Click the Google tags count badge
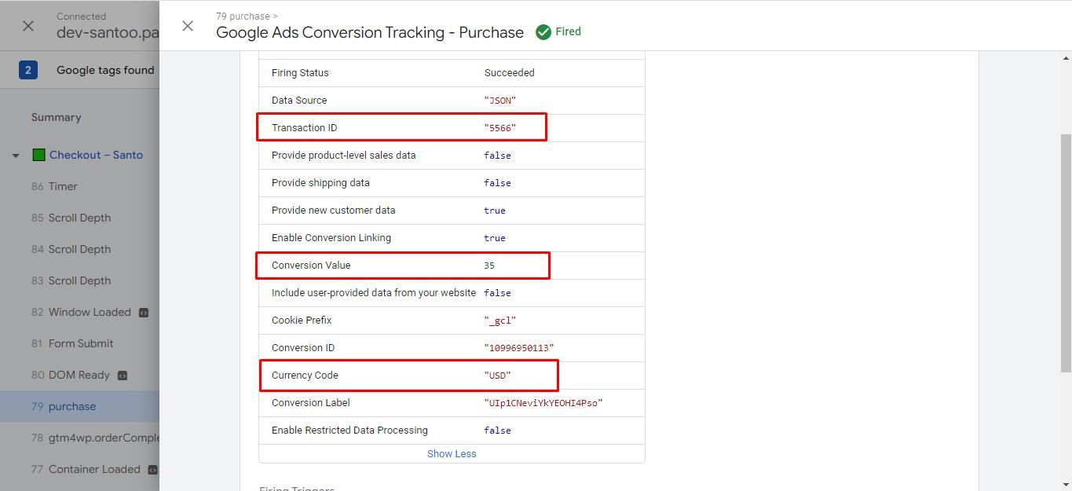Screen dimensions: 1072x491 click(27, 70)
